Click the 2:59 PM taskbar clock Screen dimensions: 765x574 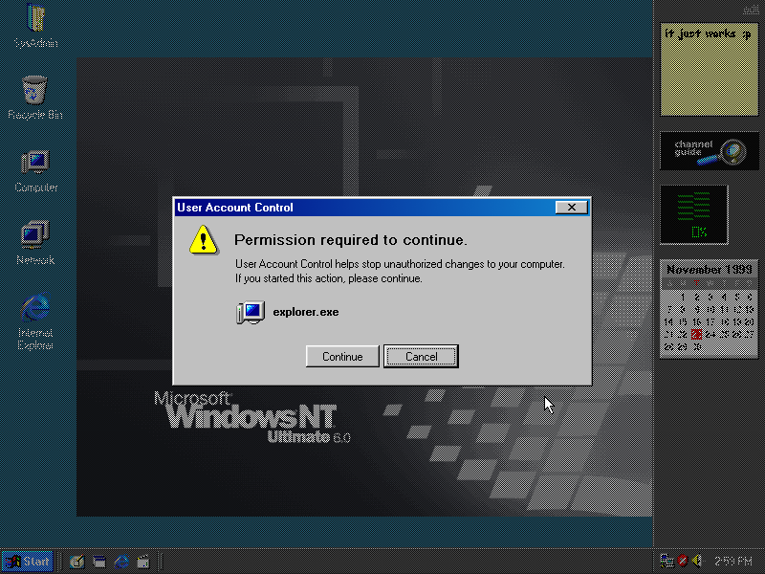pyautogui.click(x=733, y=562)
